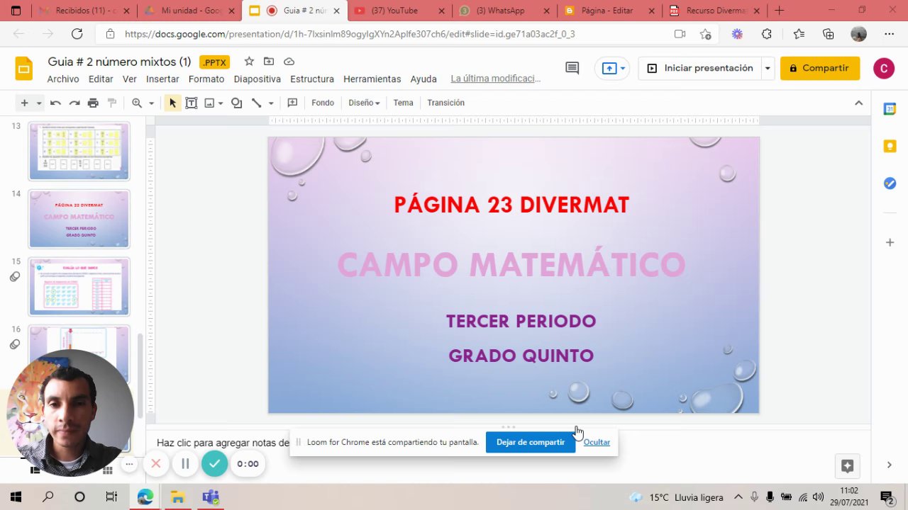Open the new slide layout dropdown
This screenshot has width=908, height=510.
pyautogui.click(x=39, y=103)
